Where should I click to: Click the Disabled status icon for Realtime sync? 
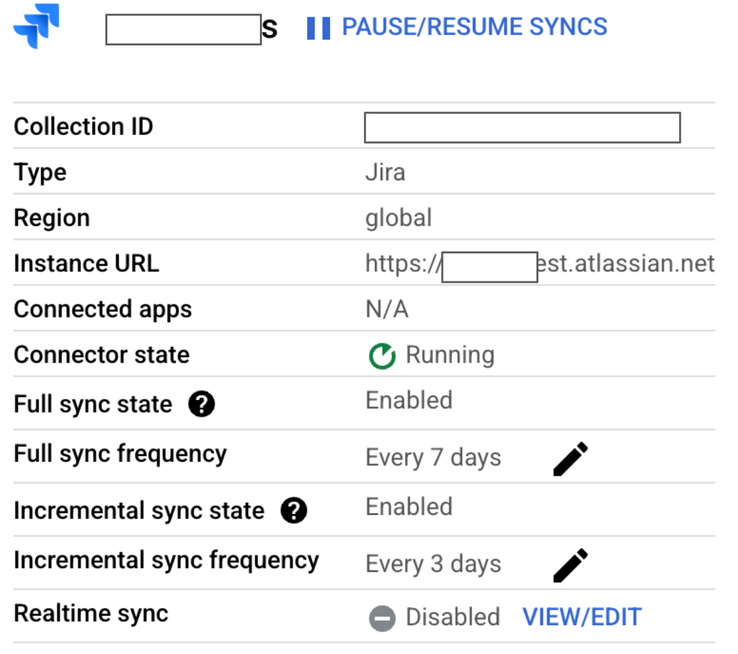(383, 617)
